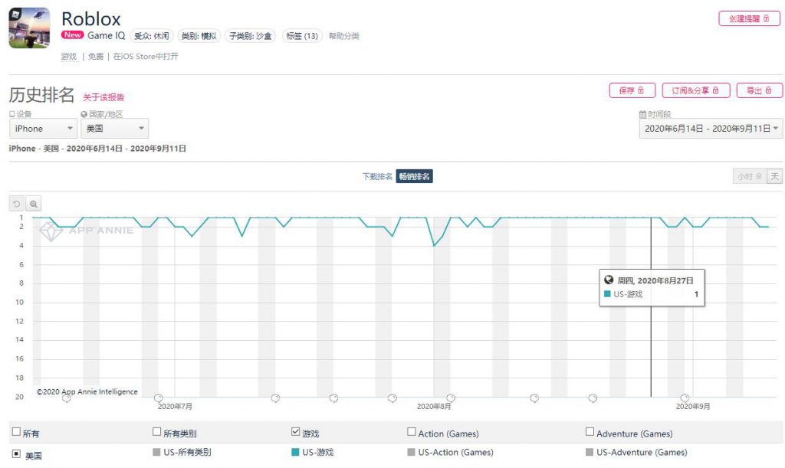
Task: Select the 类别: 模拟 tag
Action: click(199, 36)
